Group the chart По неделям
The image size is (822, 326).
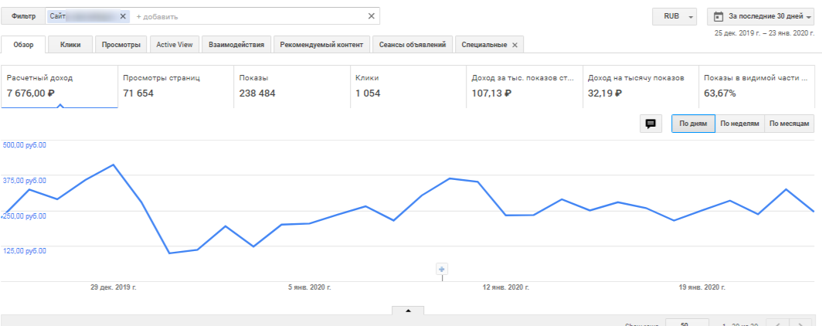coord(739,124)
